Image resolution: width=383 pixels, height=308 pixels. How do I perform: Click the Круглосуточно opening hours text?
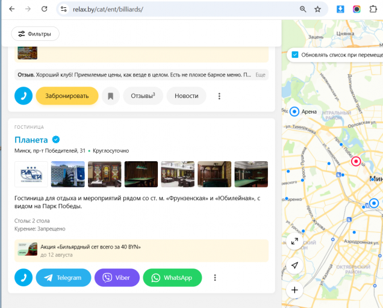click(111, 151)
